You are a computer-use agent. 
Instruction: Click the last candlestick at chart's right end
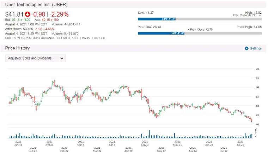(x=251, y=121)
